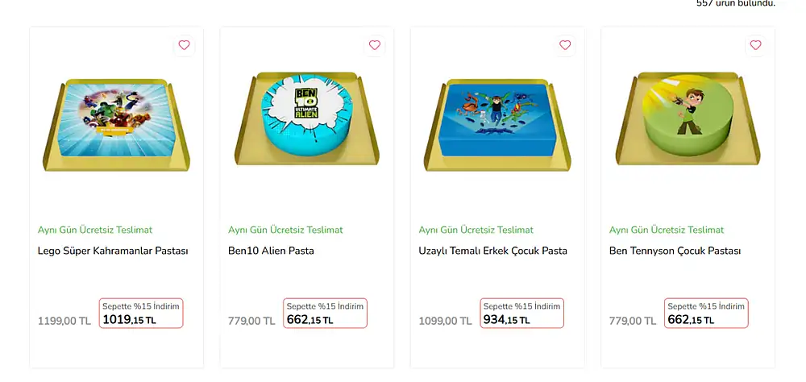Open Ben Tennyson Çocuk Pastası product title
This screenshot has height=382, width=806.
click(675, 251)
